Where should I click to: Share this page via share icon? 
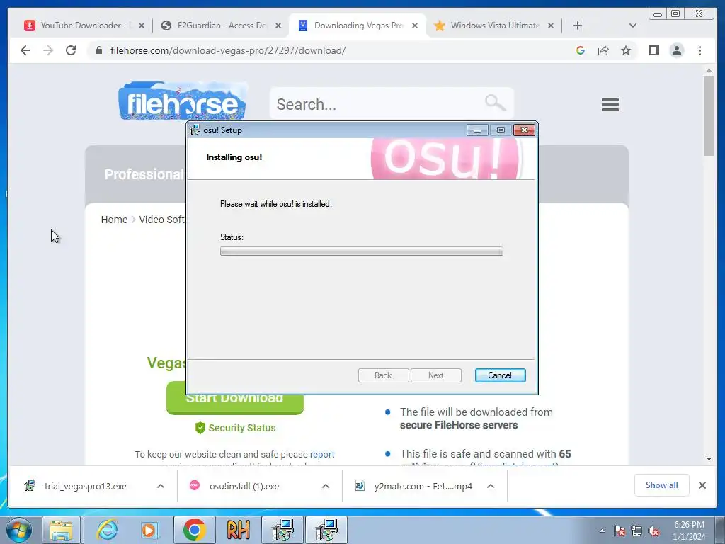tap(603, 50)
